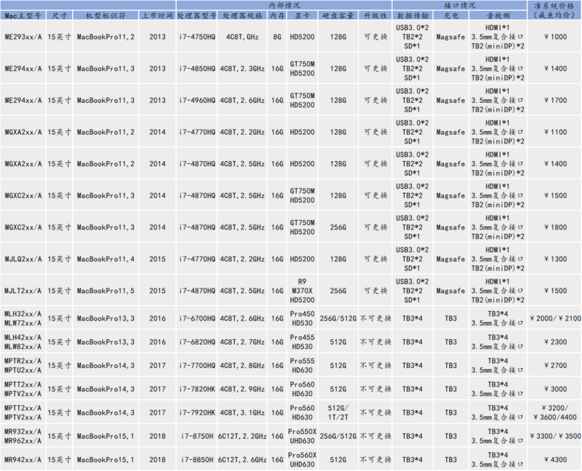Select the ¥1100 price cell
Screen dimensions: 582x471
point(555,132)
